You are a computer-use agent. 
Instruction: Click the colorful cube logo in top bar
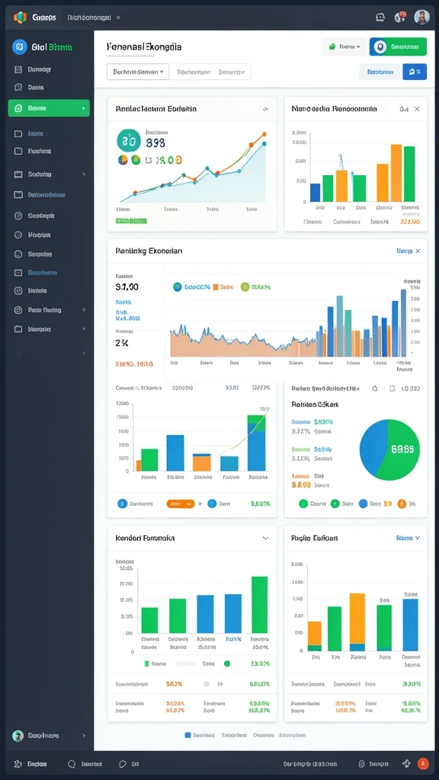(20, 18)
